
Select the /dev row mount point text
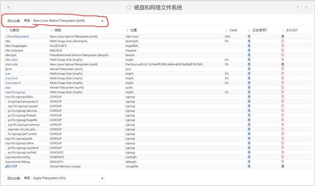coord(8,41)
